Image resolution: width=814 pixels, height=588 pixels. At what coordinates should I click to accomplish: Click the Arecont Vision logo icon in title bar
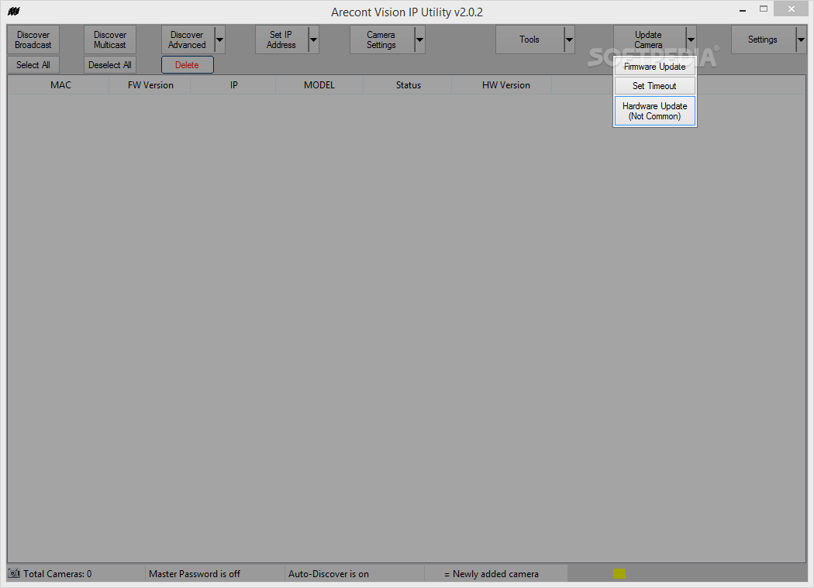pos(14,12)
